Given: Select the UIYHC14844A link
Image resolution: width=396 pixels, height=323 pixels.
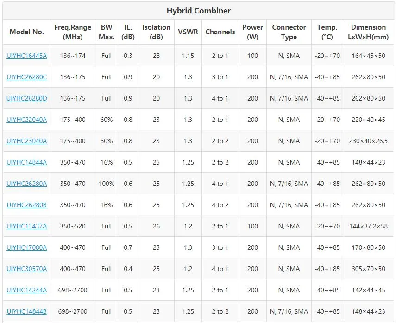Looking at the screenshot, I should pyautogui.click(x=26, y=162).
